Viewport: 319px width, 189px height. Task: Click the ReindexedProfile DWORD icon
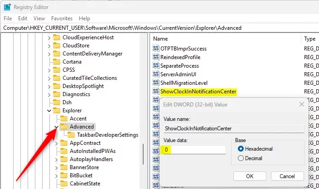tap(156, 57)
